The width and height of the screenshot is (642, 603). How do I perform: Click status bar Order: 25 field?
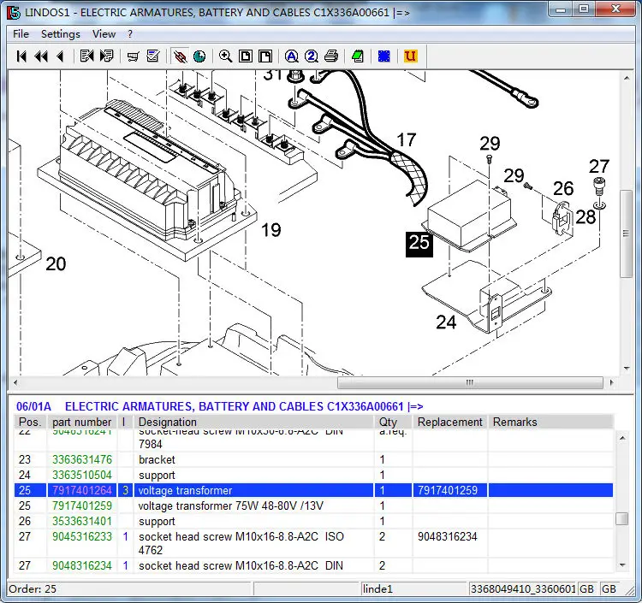point(129,589)
